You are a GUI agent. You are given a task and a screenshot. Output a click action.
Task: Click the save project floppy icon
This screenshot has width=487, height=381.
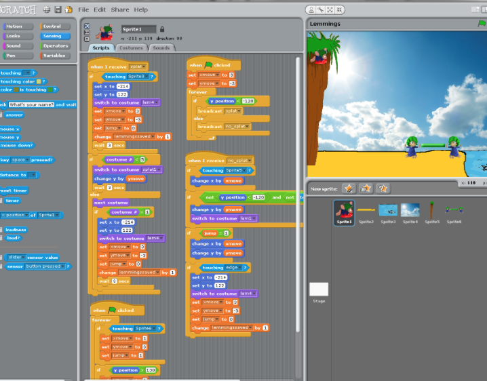[x=58, y=9]
